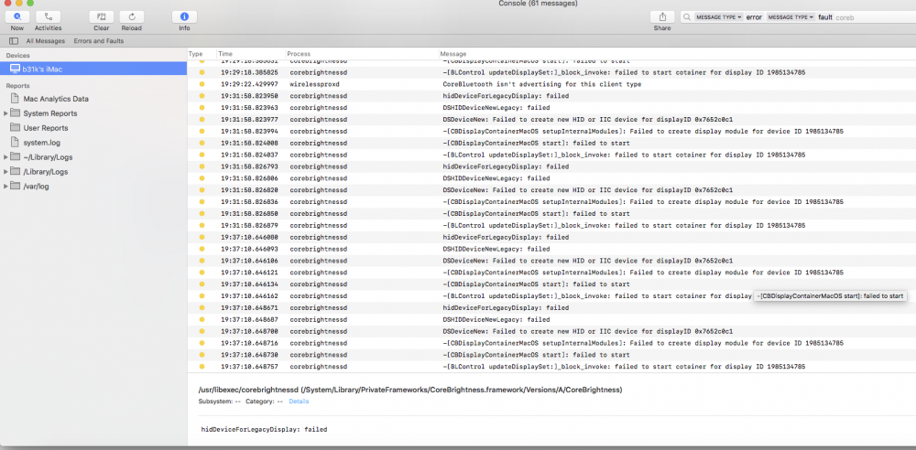This screenshot has width=916, height=450.
Task: Click the fault filter token
Action: pyautogui.click(x=825, y=17)
